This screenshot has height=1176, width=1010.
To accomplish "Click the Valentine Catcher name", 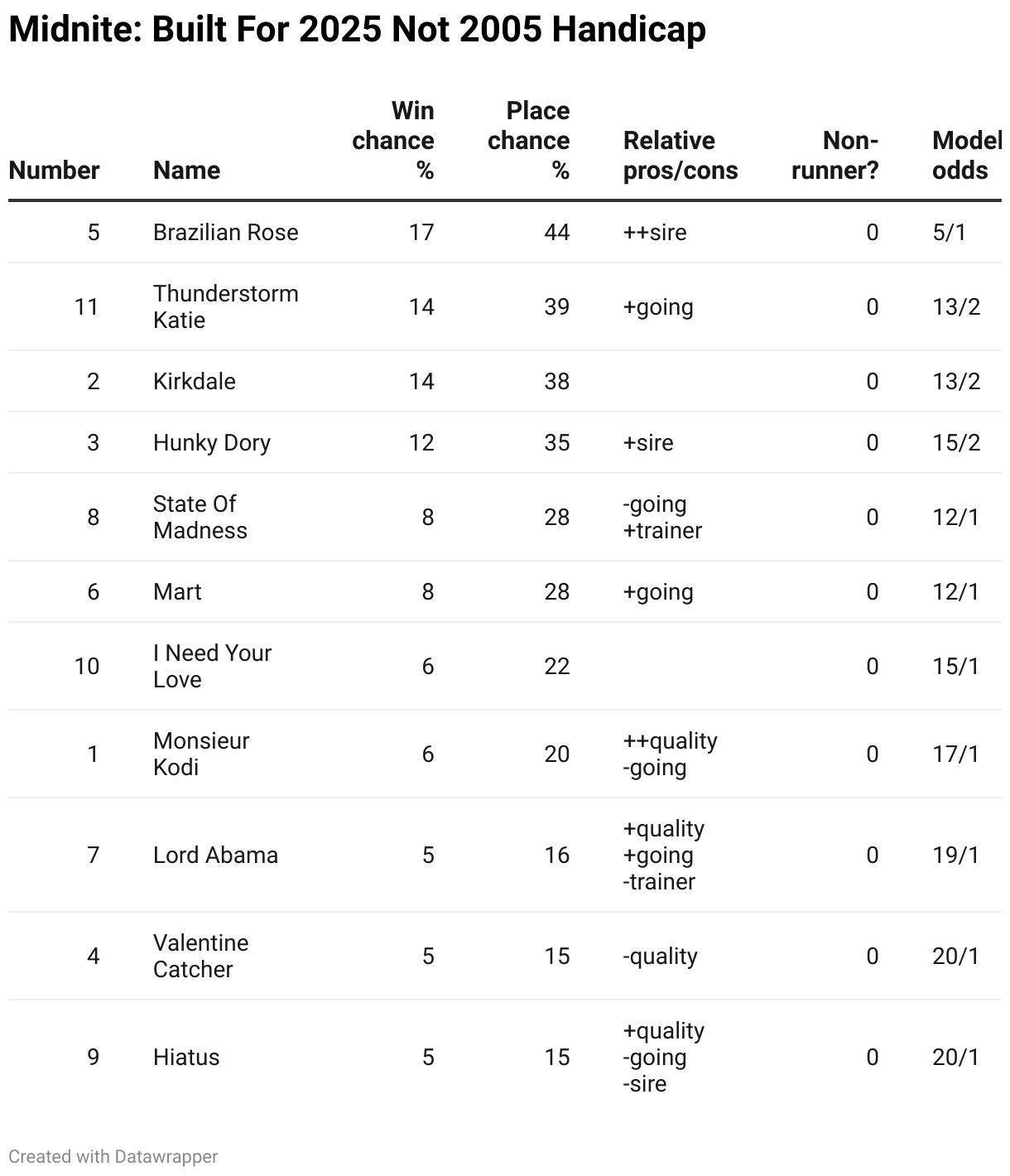I will 200,957.
